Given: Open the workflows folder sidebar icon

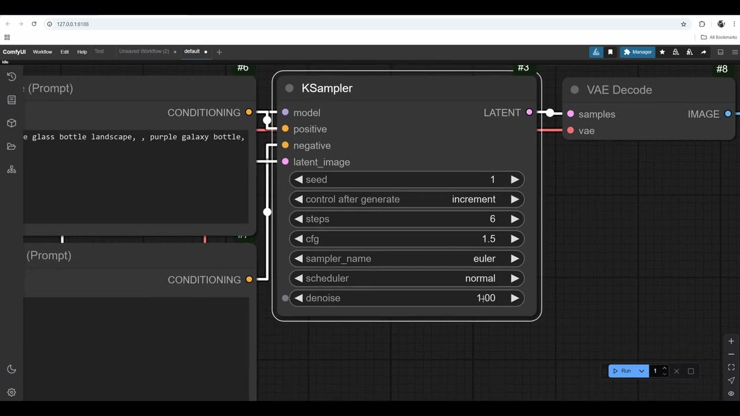Looking at the screenshot, I should pos(12,146).
